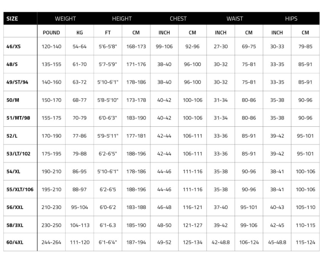The image size is (323, 255).
Task: Click the 48/S size row label
Action: tap(12, 64)
